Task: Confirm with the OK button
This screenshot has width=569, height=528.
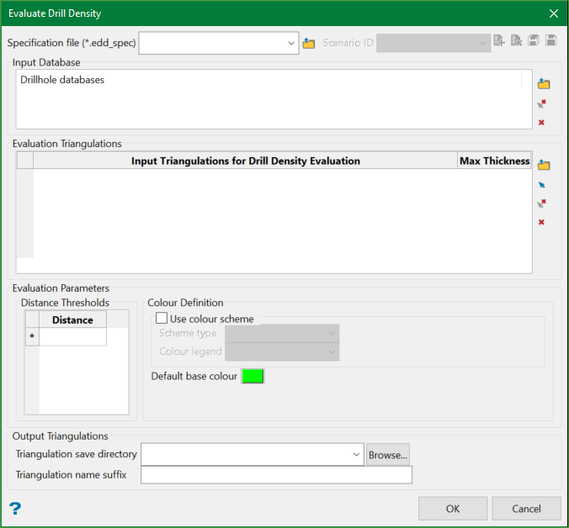Action: (453, 508)
